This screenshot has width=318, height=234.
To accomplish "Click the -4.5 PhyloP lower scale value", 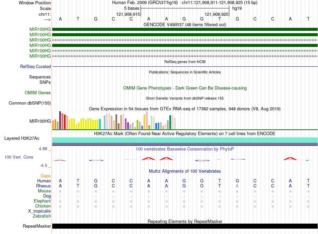I will pos(44,166).
